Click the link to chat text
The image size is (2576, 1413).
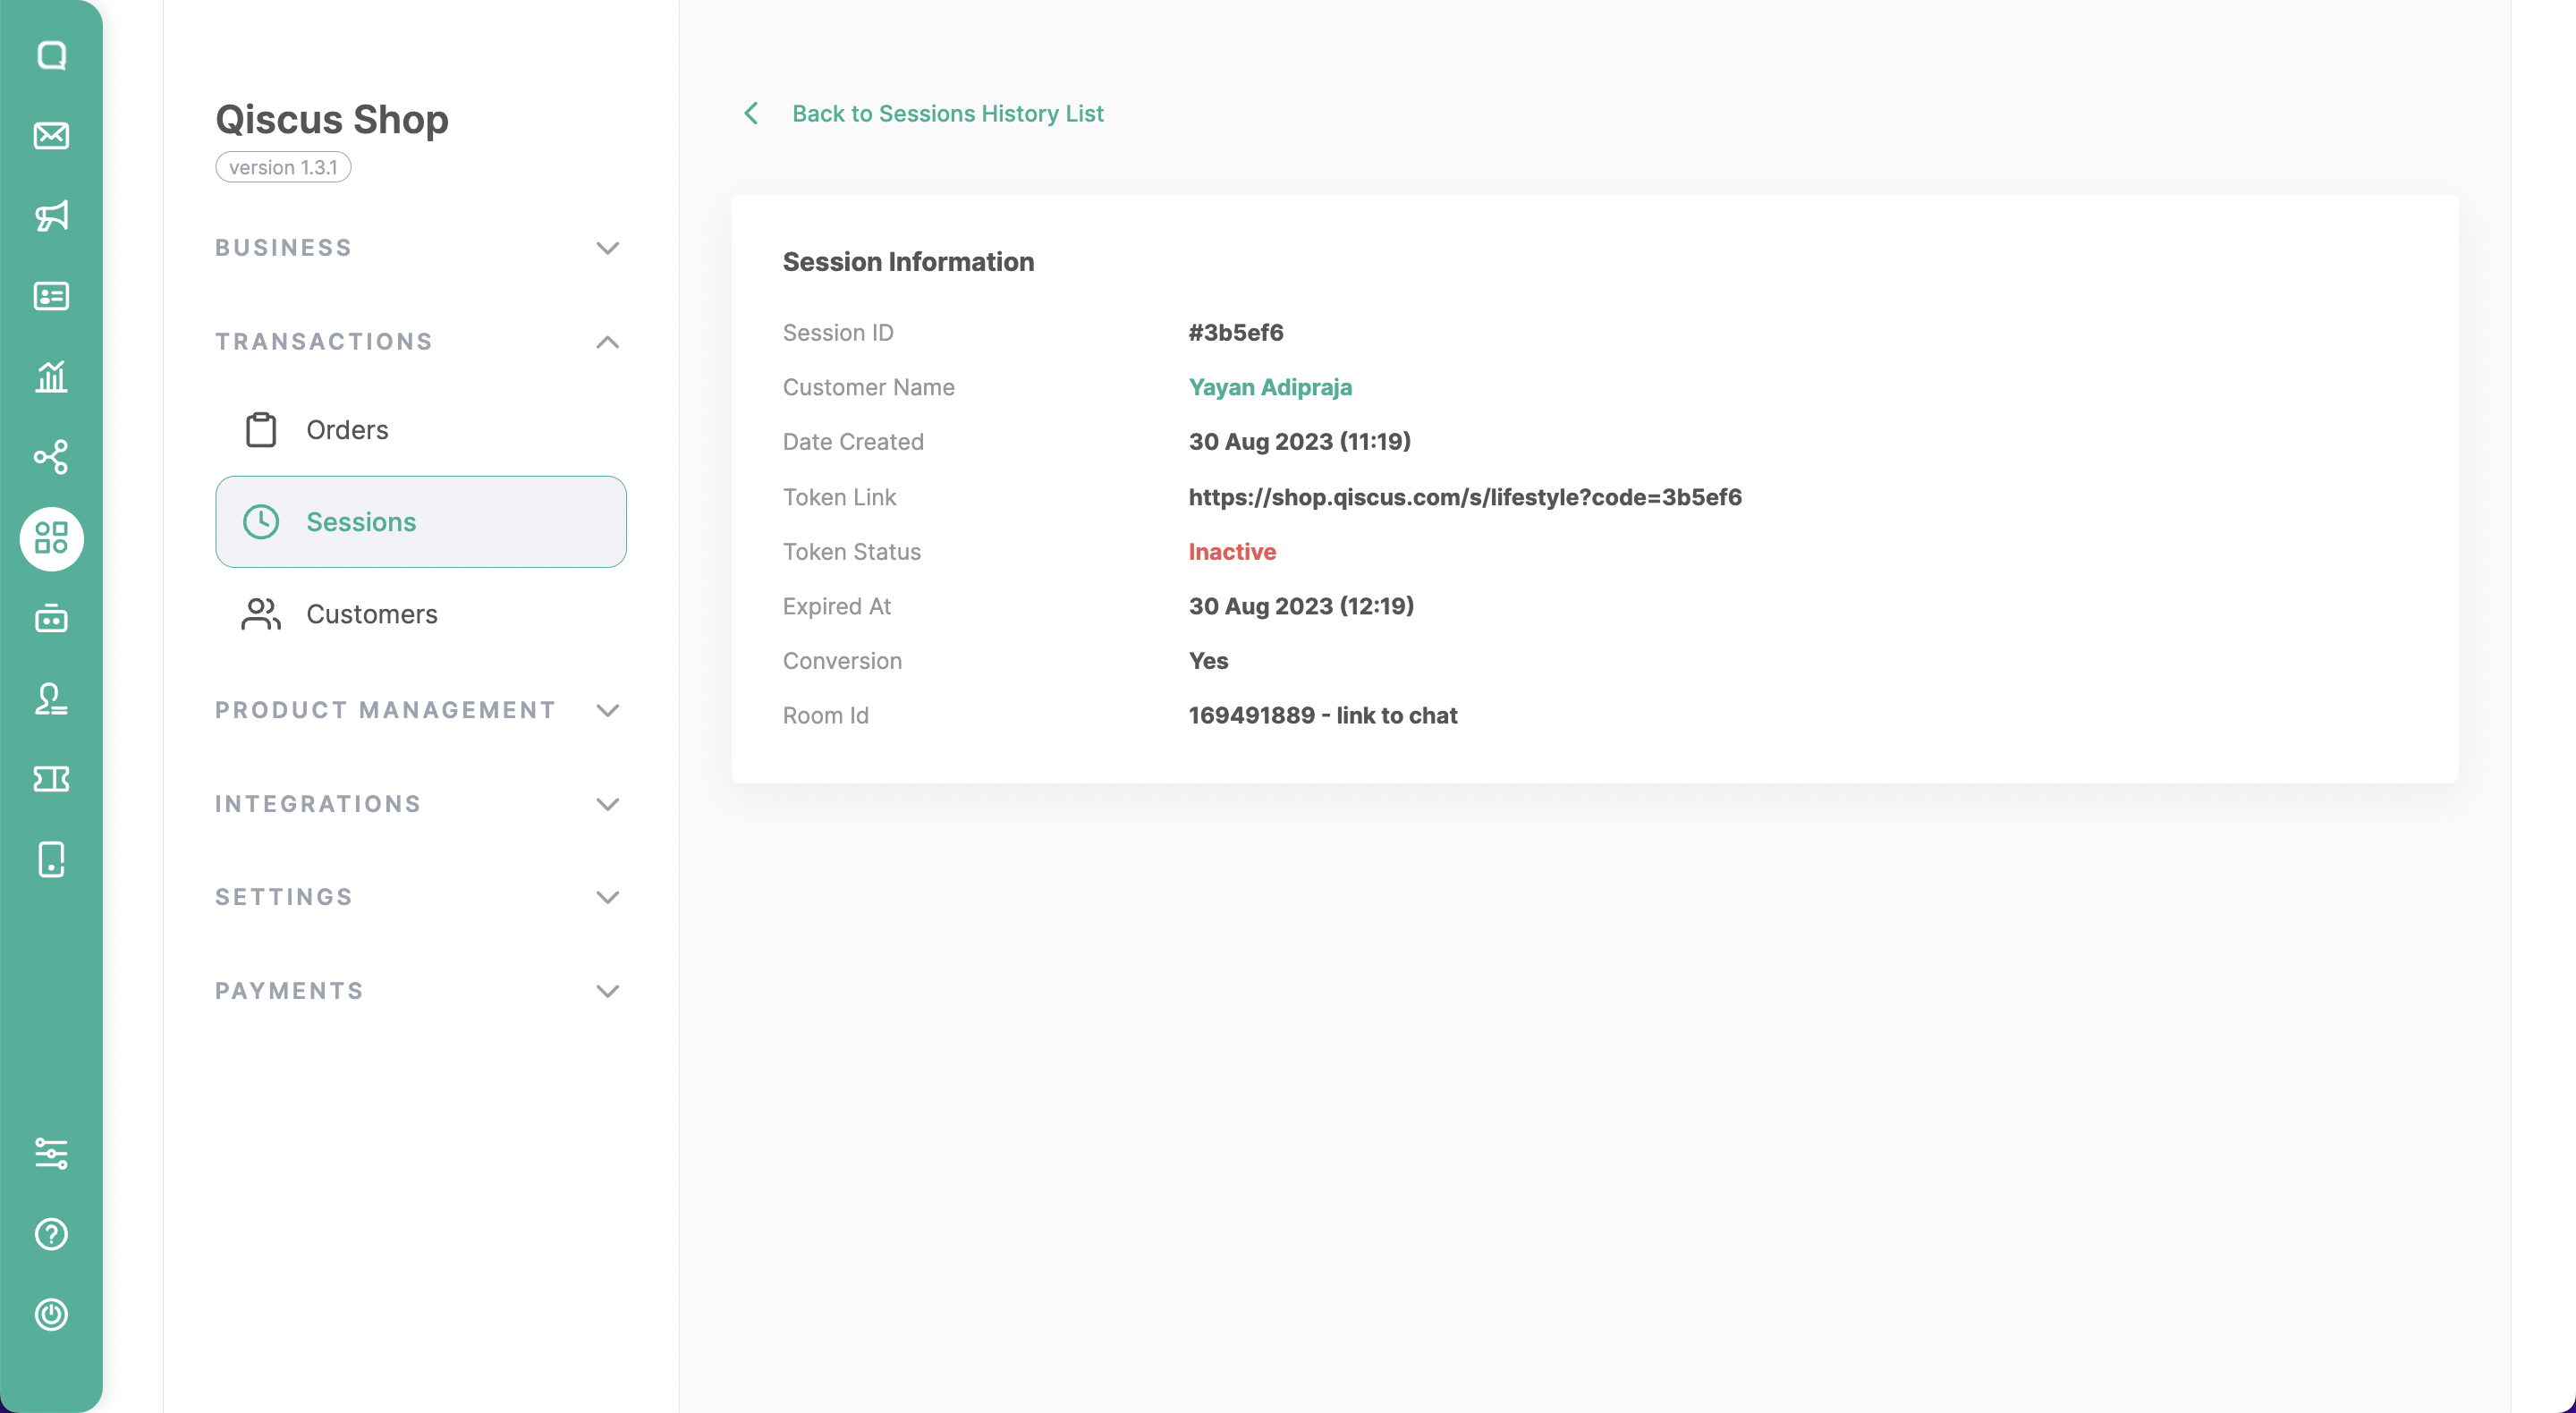[x=1396, y=716]
